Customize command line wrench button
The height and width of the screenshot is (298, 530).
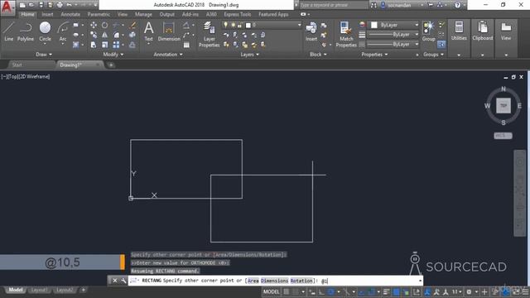(123, 281)
